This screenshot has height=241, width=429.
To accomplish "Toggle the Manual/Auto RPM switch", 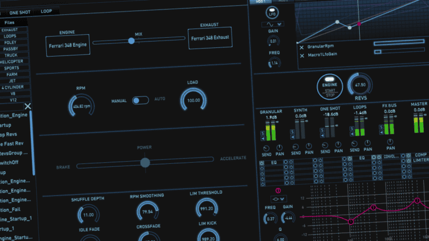I will (140, 101).
